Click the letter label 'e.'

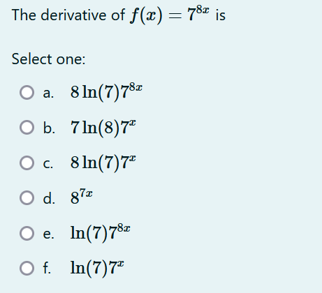pyautogui.click(x=49, y=234)
